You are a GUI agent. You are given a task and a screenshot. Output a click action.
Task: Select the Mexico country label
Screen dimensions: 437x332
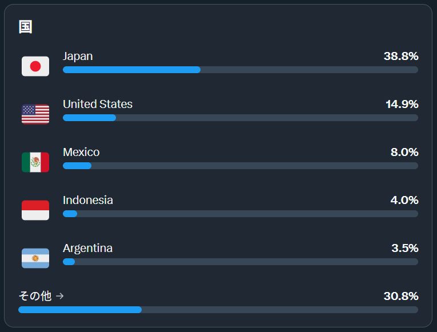coord(81,152)
